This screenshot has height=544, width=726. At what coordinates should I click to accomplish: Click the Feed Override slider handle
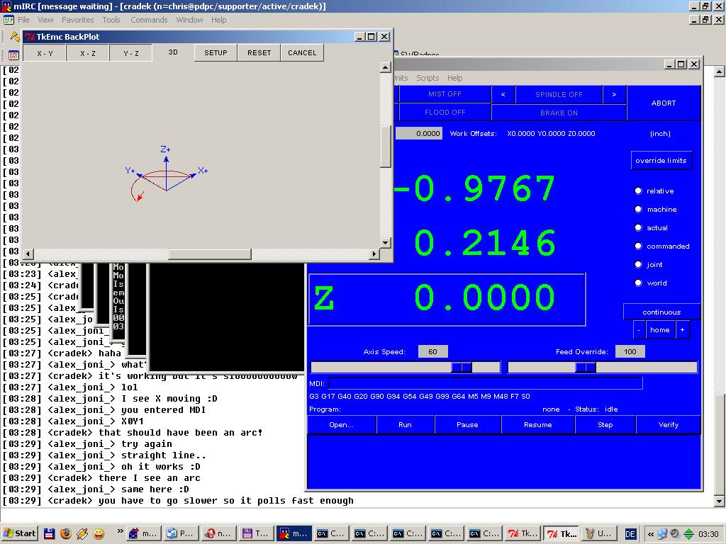[586, 367]
